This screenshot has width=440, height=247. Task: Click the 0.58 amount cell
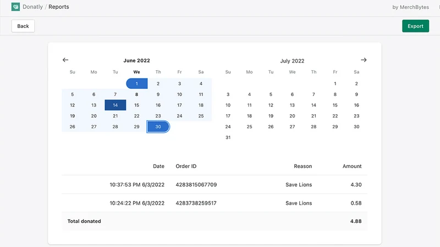point(356,203)
